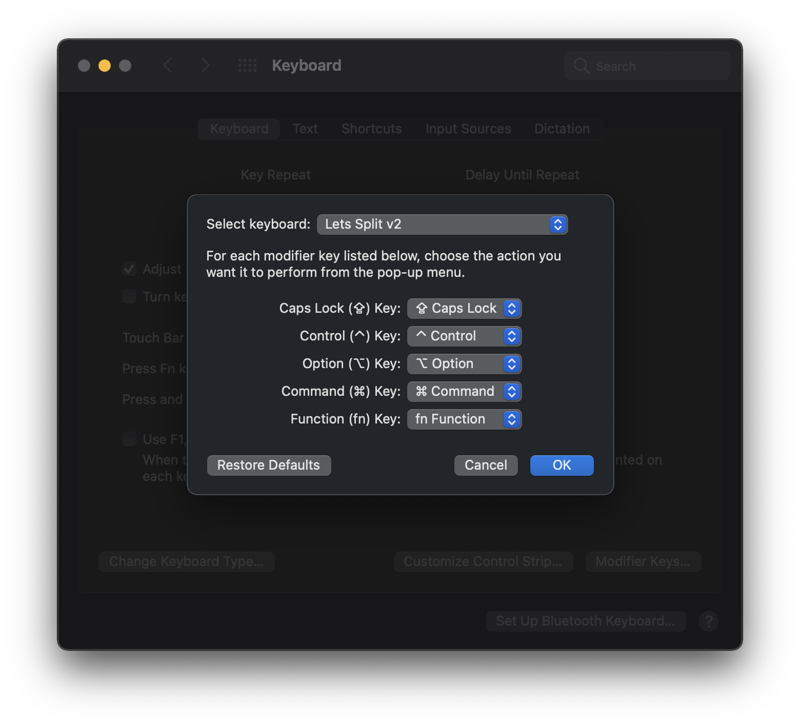Viewport: 800px width, 726px height.
Task: Click the Search field
Action: (x=647, y=66)
